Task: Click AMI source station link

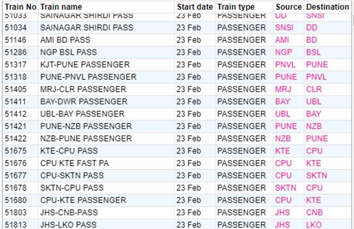Action: click(x=282, y=40)
